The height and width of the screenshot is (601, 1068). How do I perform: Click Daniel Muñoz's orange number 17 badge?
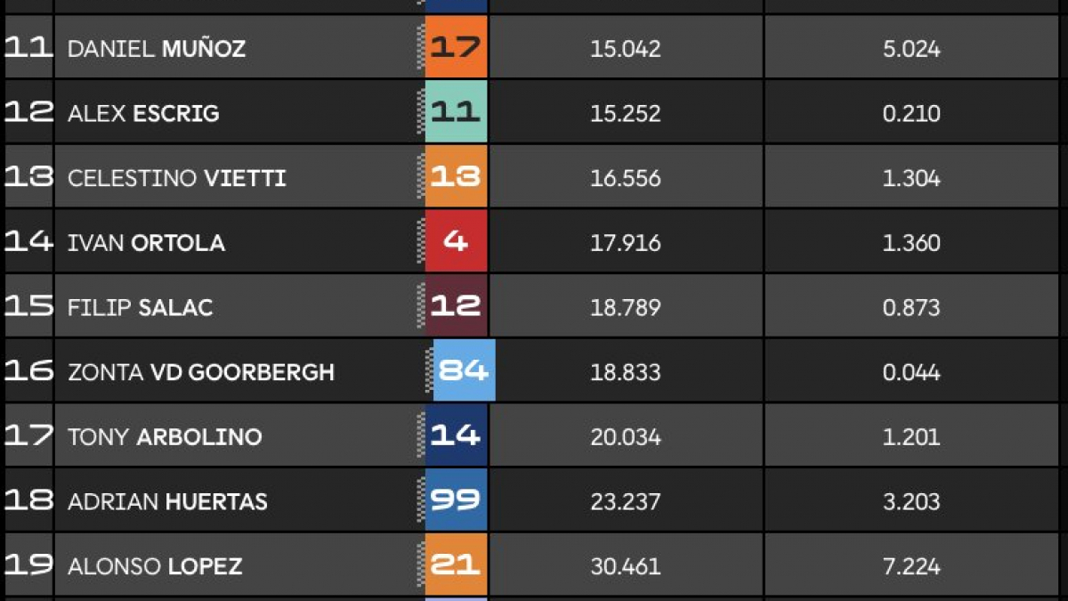[456, 47]
